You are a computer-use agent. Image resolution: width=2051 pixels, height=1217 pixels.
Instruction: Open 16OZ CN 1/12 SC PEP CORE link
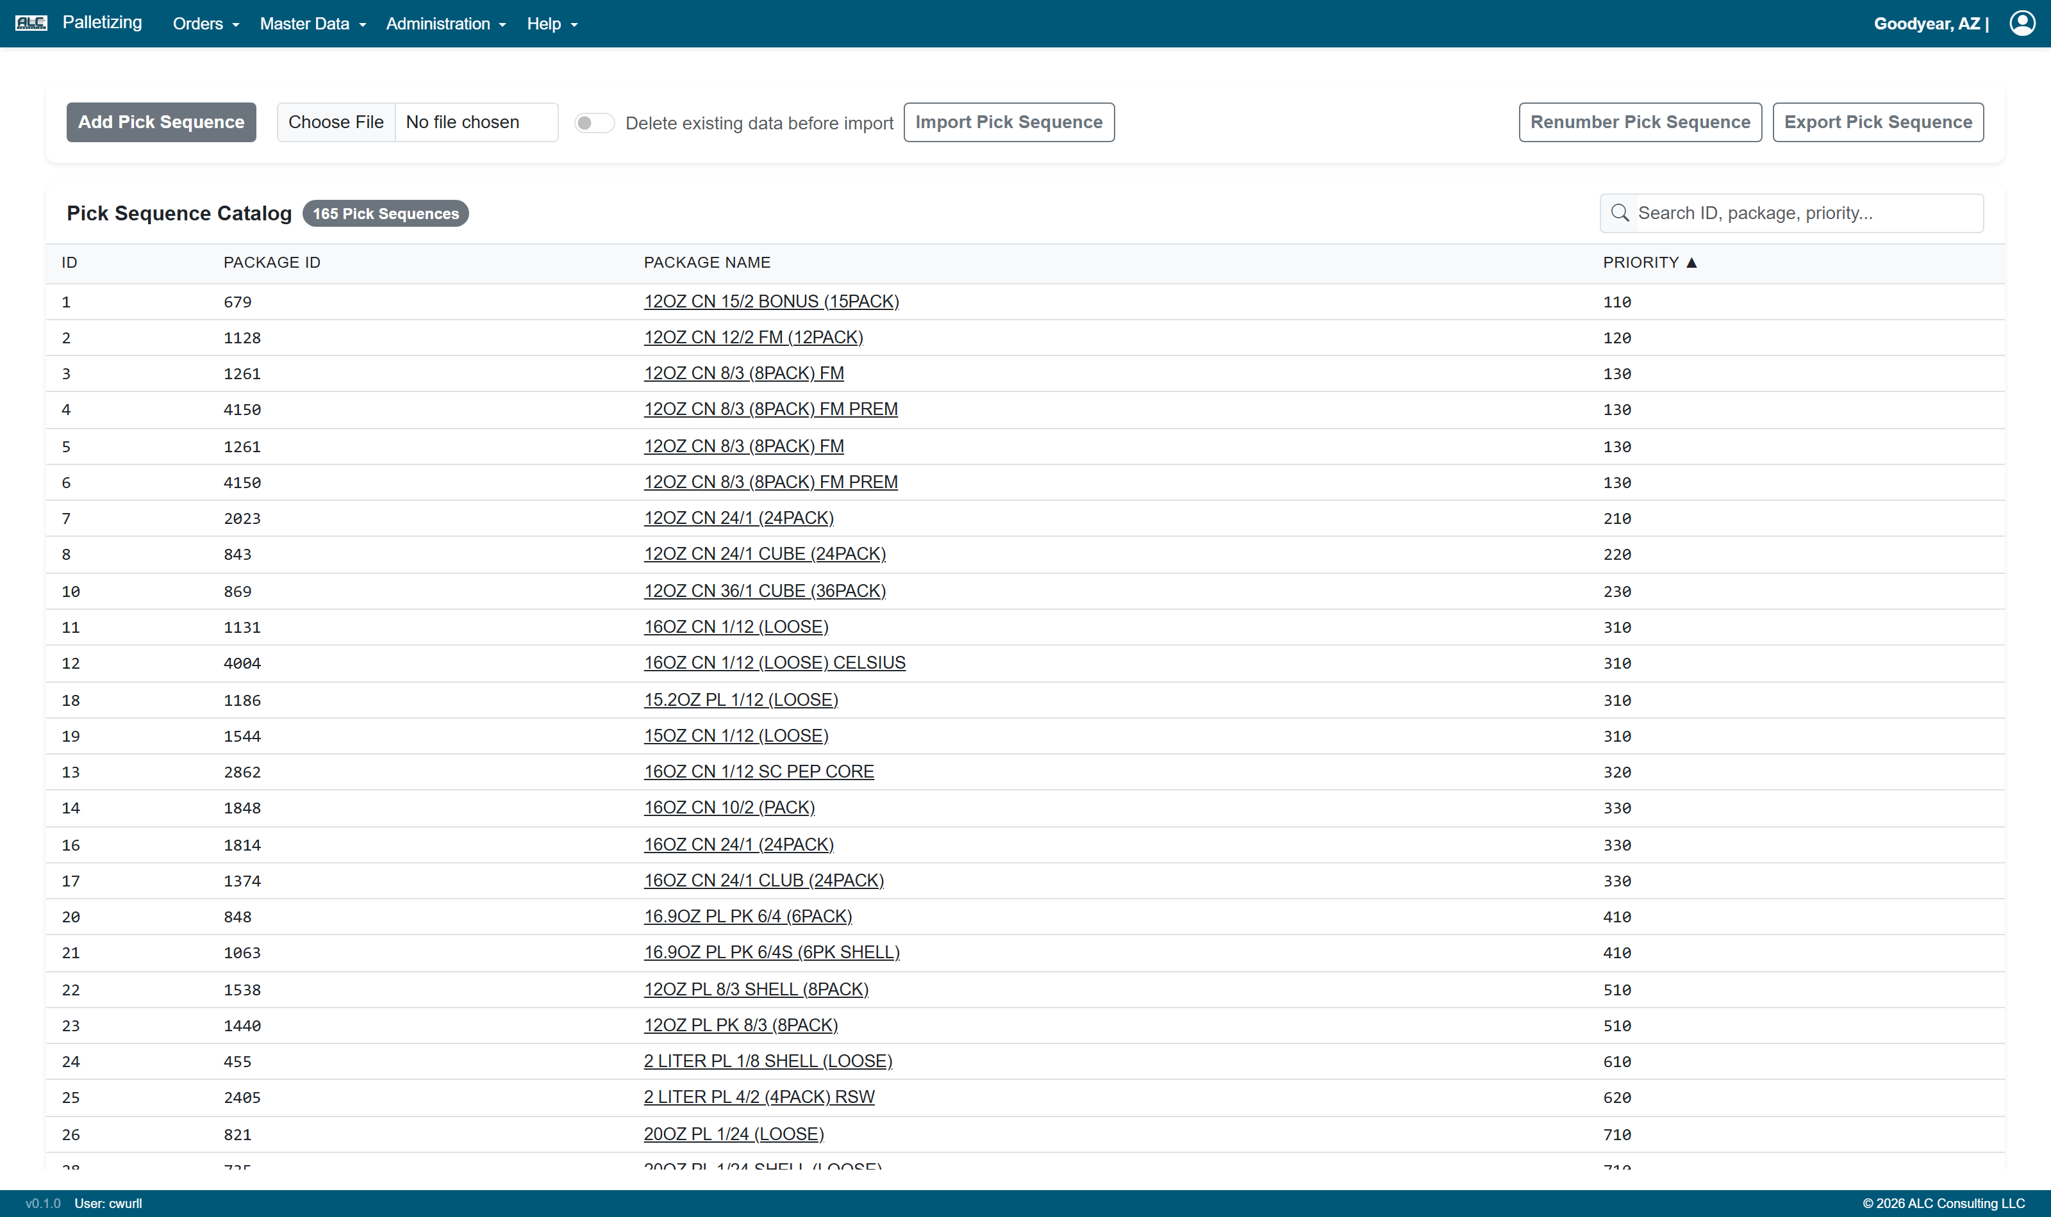pos(759,772)
